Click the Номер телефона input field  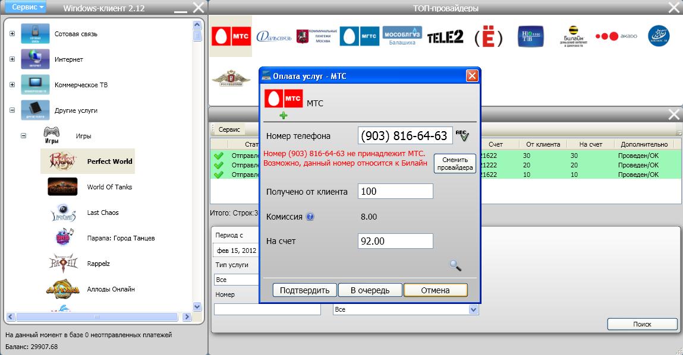(405, 136)
